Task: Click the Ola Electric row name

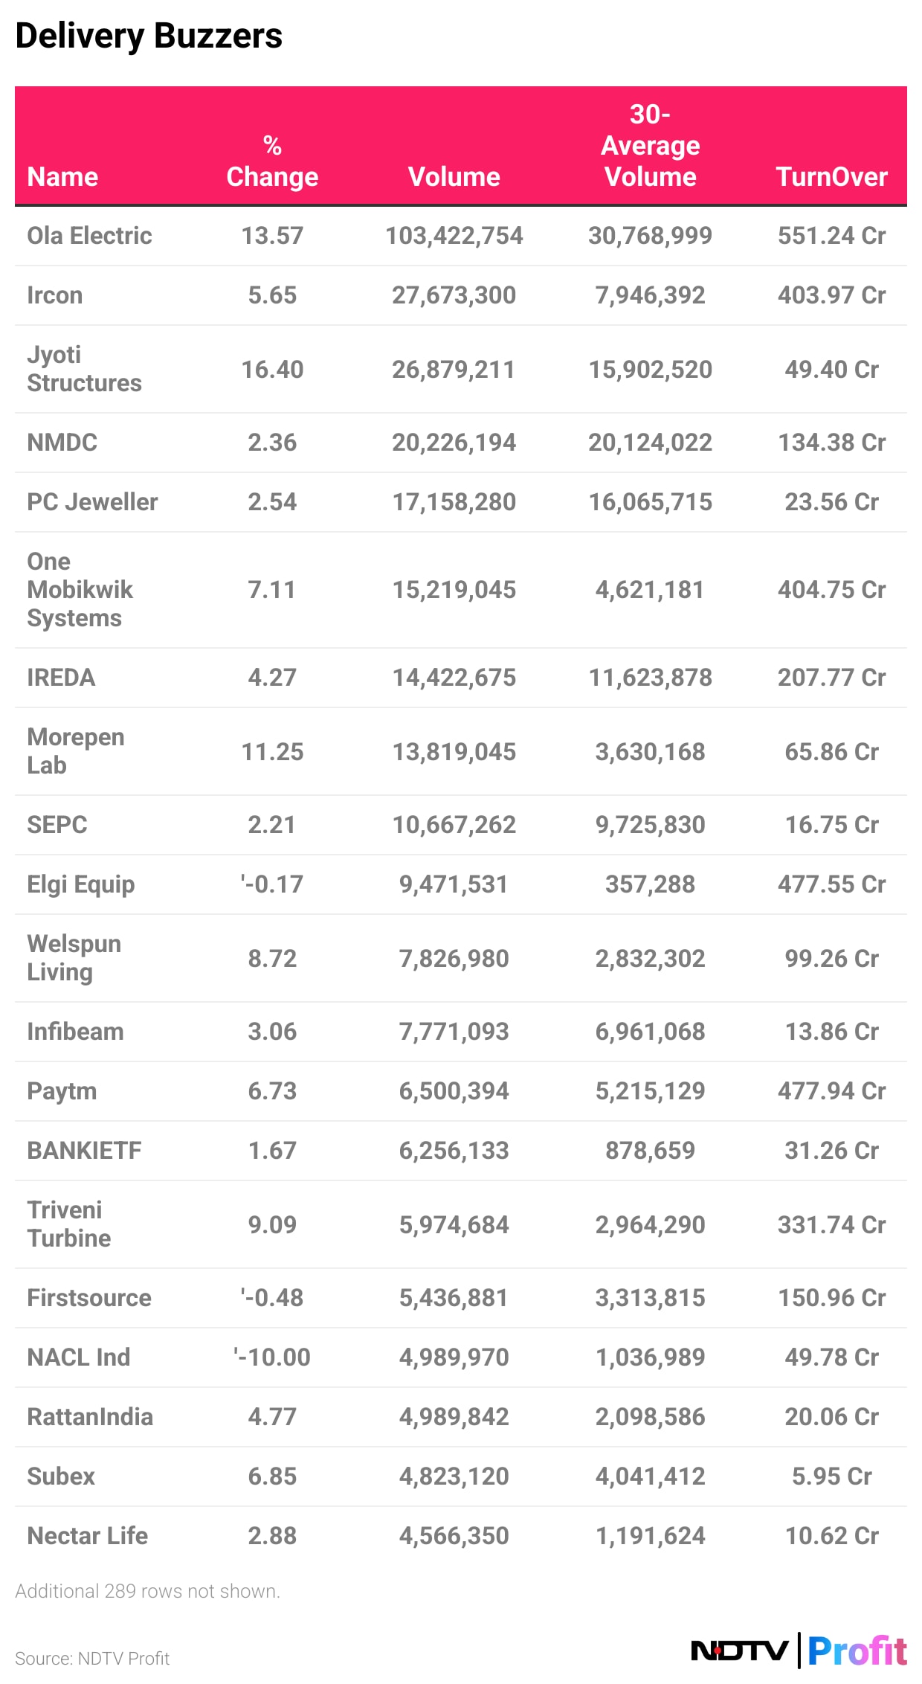Action: [x=89, y=236]
